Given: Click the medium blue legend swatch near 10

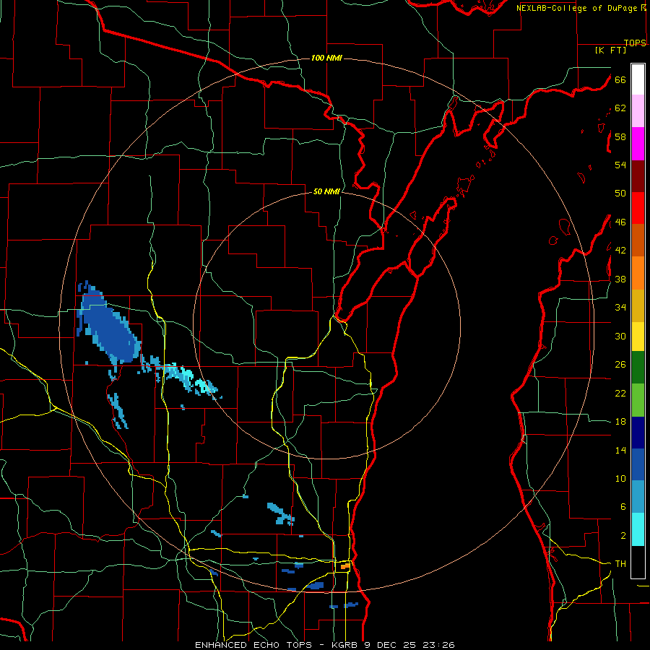Looking at the screenshot, I should (x=638, y=464).
